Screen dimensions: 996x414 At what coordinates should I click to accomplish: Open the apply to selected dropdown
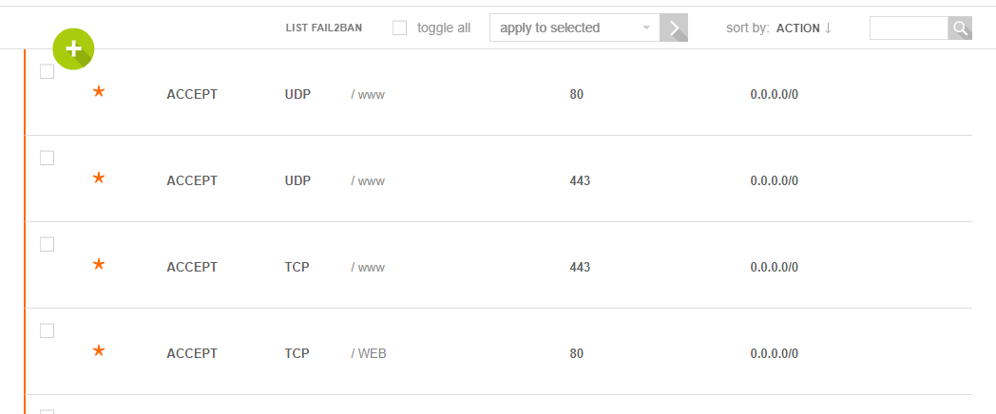coord(574,28)
